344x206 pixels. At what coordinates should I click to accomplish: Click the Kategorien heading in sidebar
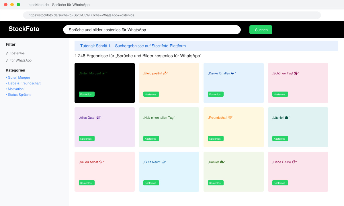click(x=15, y=70)
